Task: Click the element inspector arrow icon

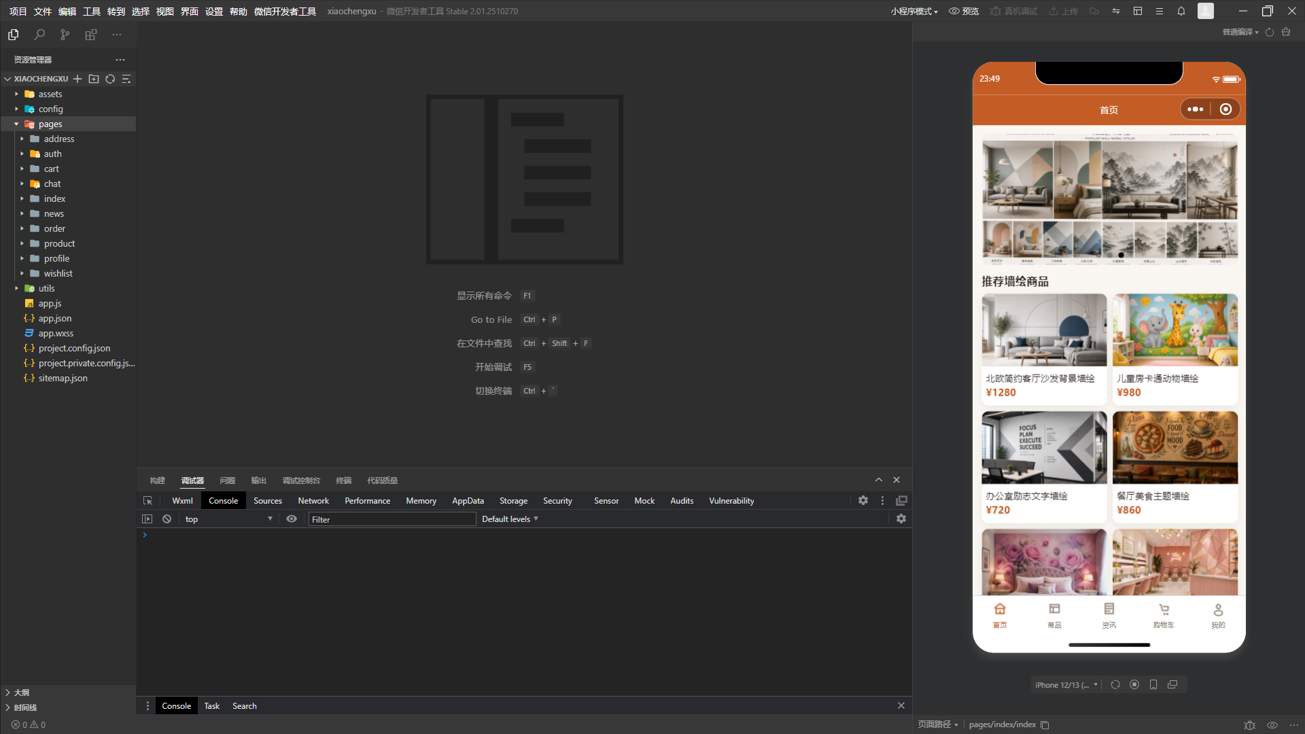Action: tap(147, 501)
